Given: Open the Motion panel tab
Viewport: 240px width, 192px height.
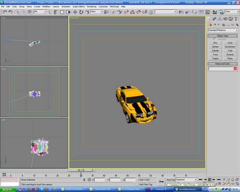Looking at the screenshot, I should 225,18.
